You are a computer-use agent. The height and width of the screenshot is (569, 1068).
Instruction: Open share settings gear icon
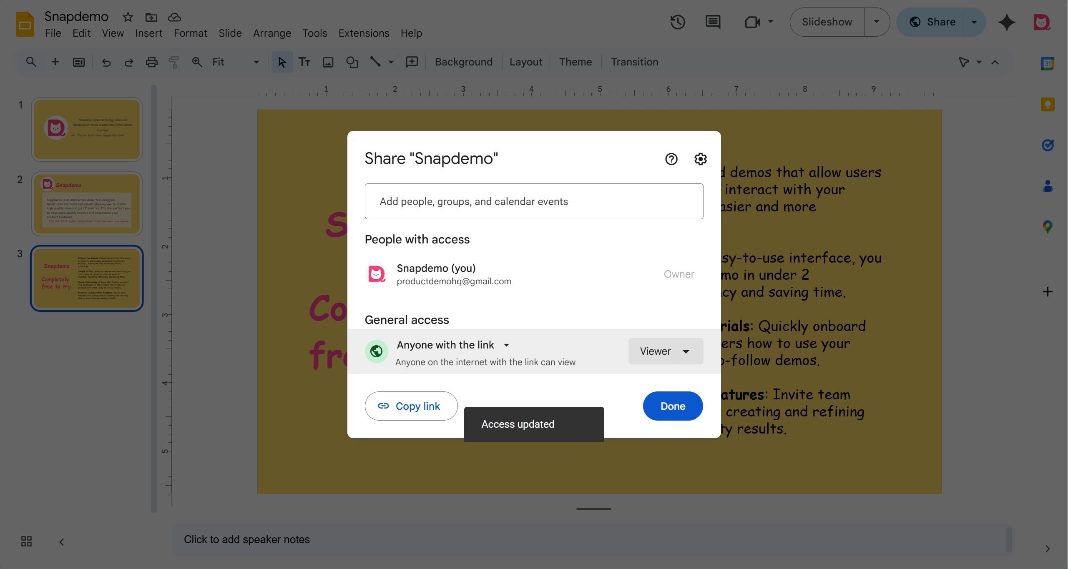700,159
